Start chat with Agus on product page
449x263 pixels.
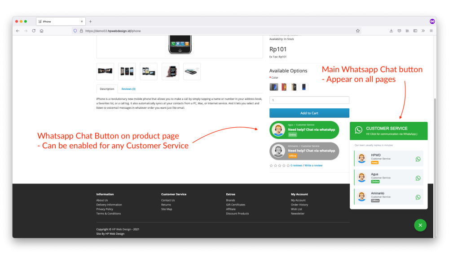point(304,130)
